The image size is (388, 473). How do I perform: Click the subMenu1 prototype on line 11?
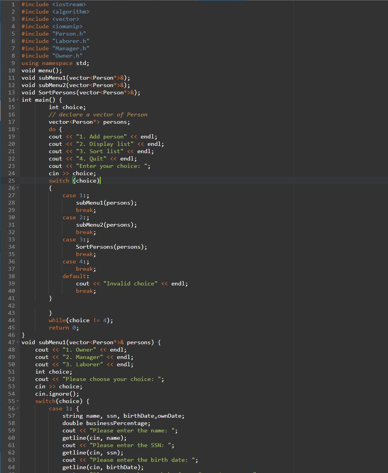[x=76, y=78]
